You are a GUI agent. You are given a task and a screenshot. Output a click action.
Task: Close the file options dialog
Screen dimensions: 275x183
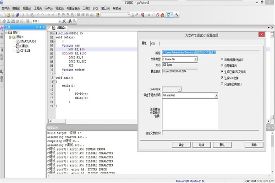262,34
